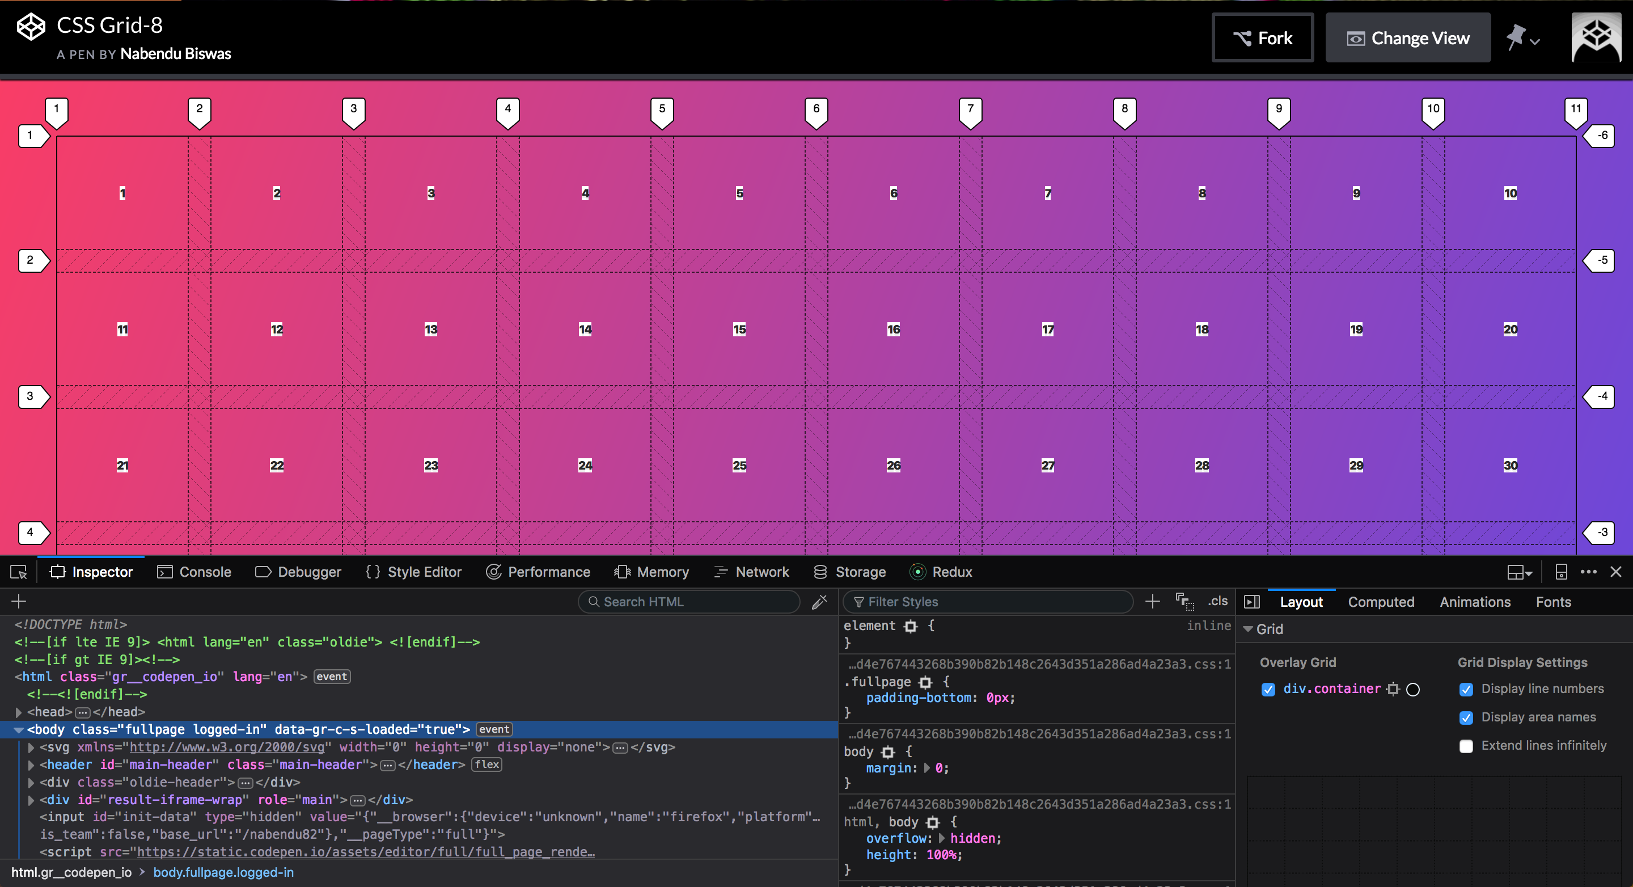This screenshot has width=1633, height=887.
Task: Click the Change View button
Action: [1407, 38]
